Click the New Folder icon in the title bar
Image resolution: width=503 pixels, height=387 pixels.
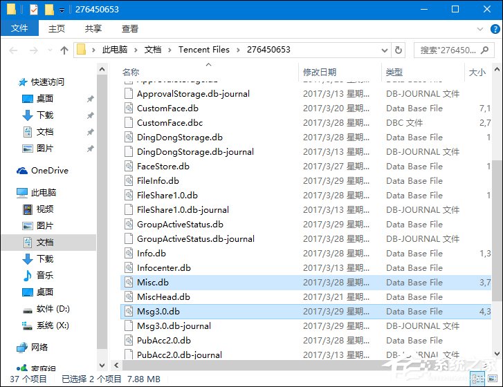click(49, 10)
